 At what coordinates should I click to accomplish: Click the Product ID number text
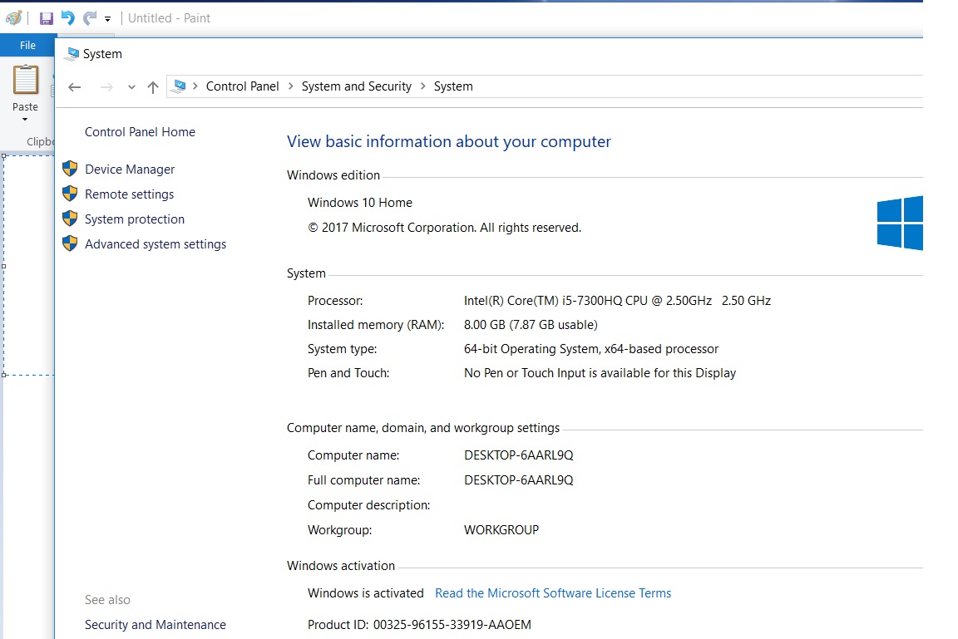452,624
